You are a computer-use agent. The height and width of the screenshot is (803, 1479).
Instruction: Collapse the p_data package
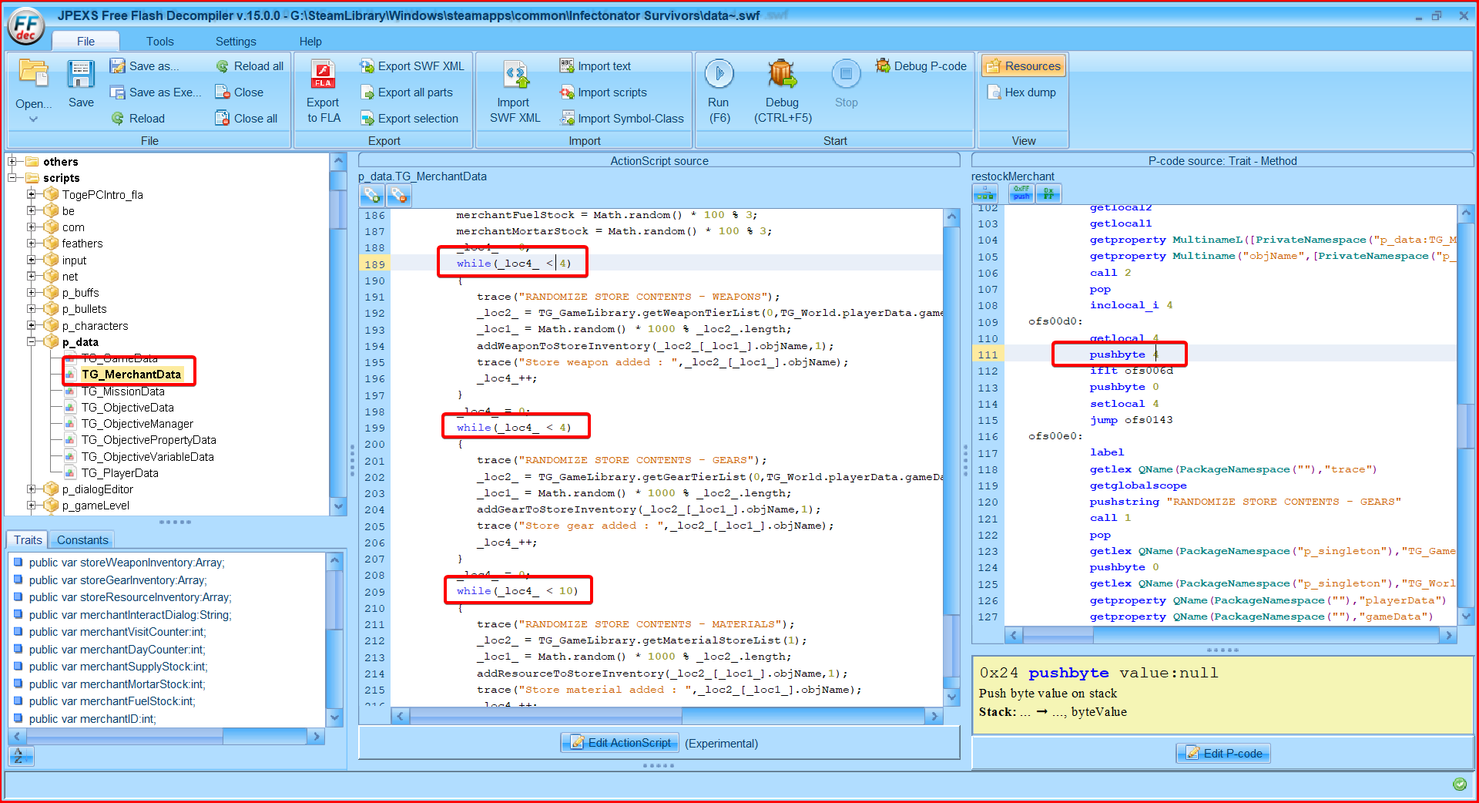pyautogui.click(x=32, y=341)
